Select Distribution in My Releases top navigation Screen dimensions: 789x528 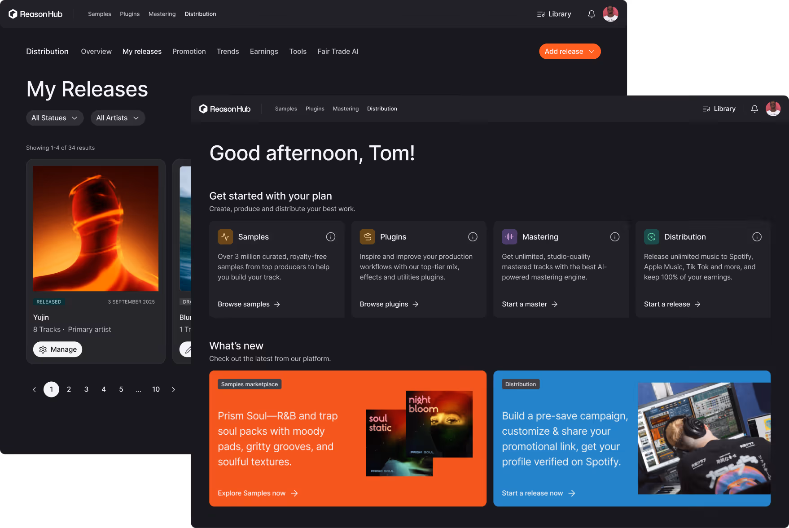point(200,14)
